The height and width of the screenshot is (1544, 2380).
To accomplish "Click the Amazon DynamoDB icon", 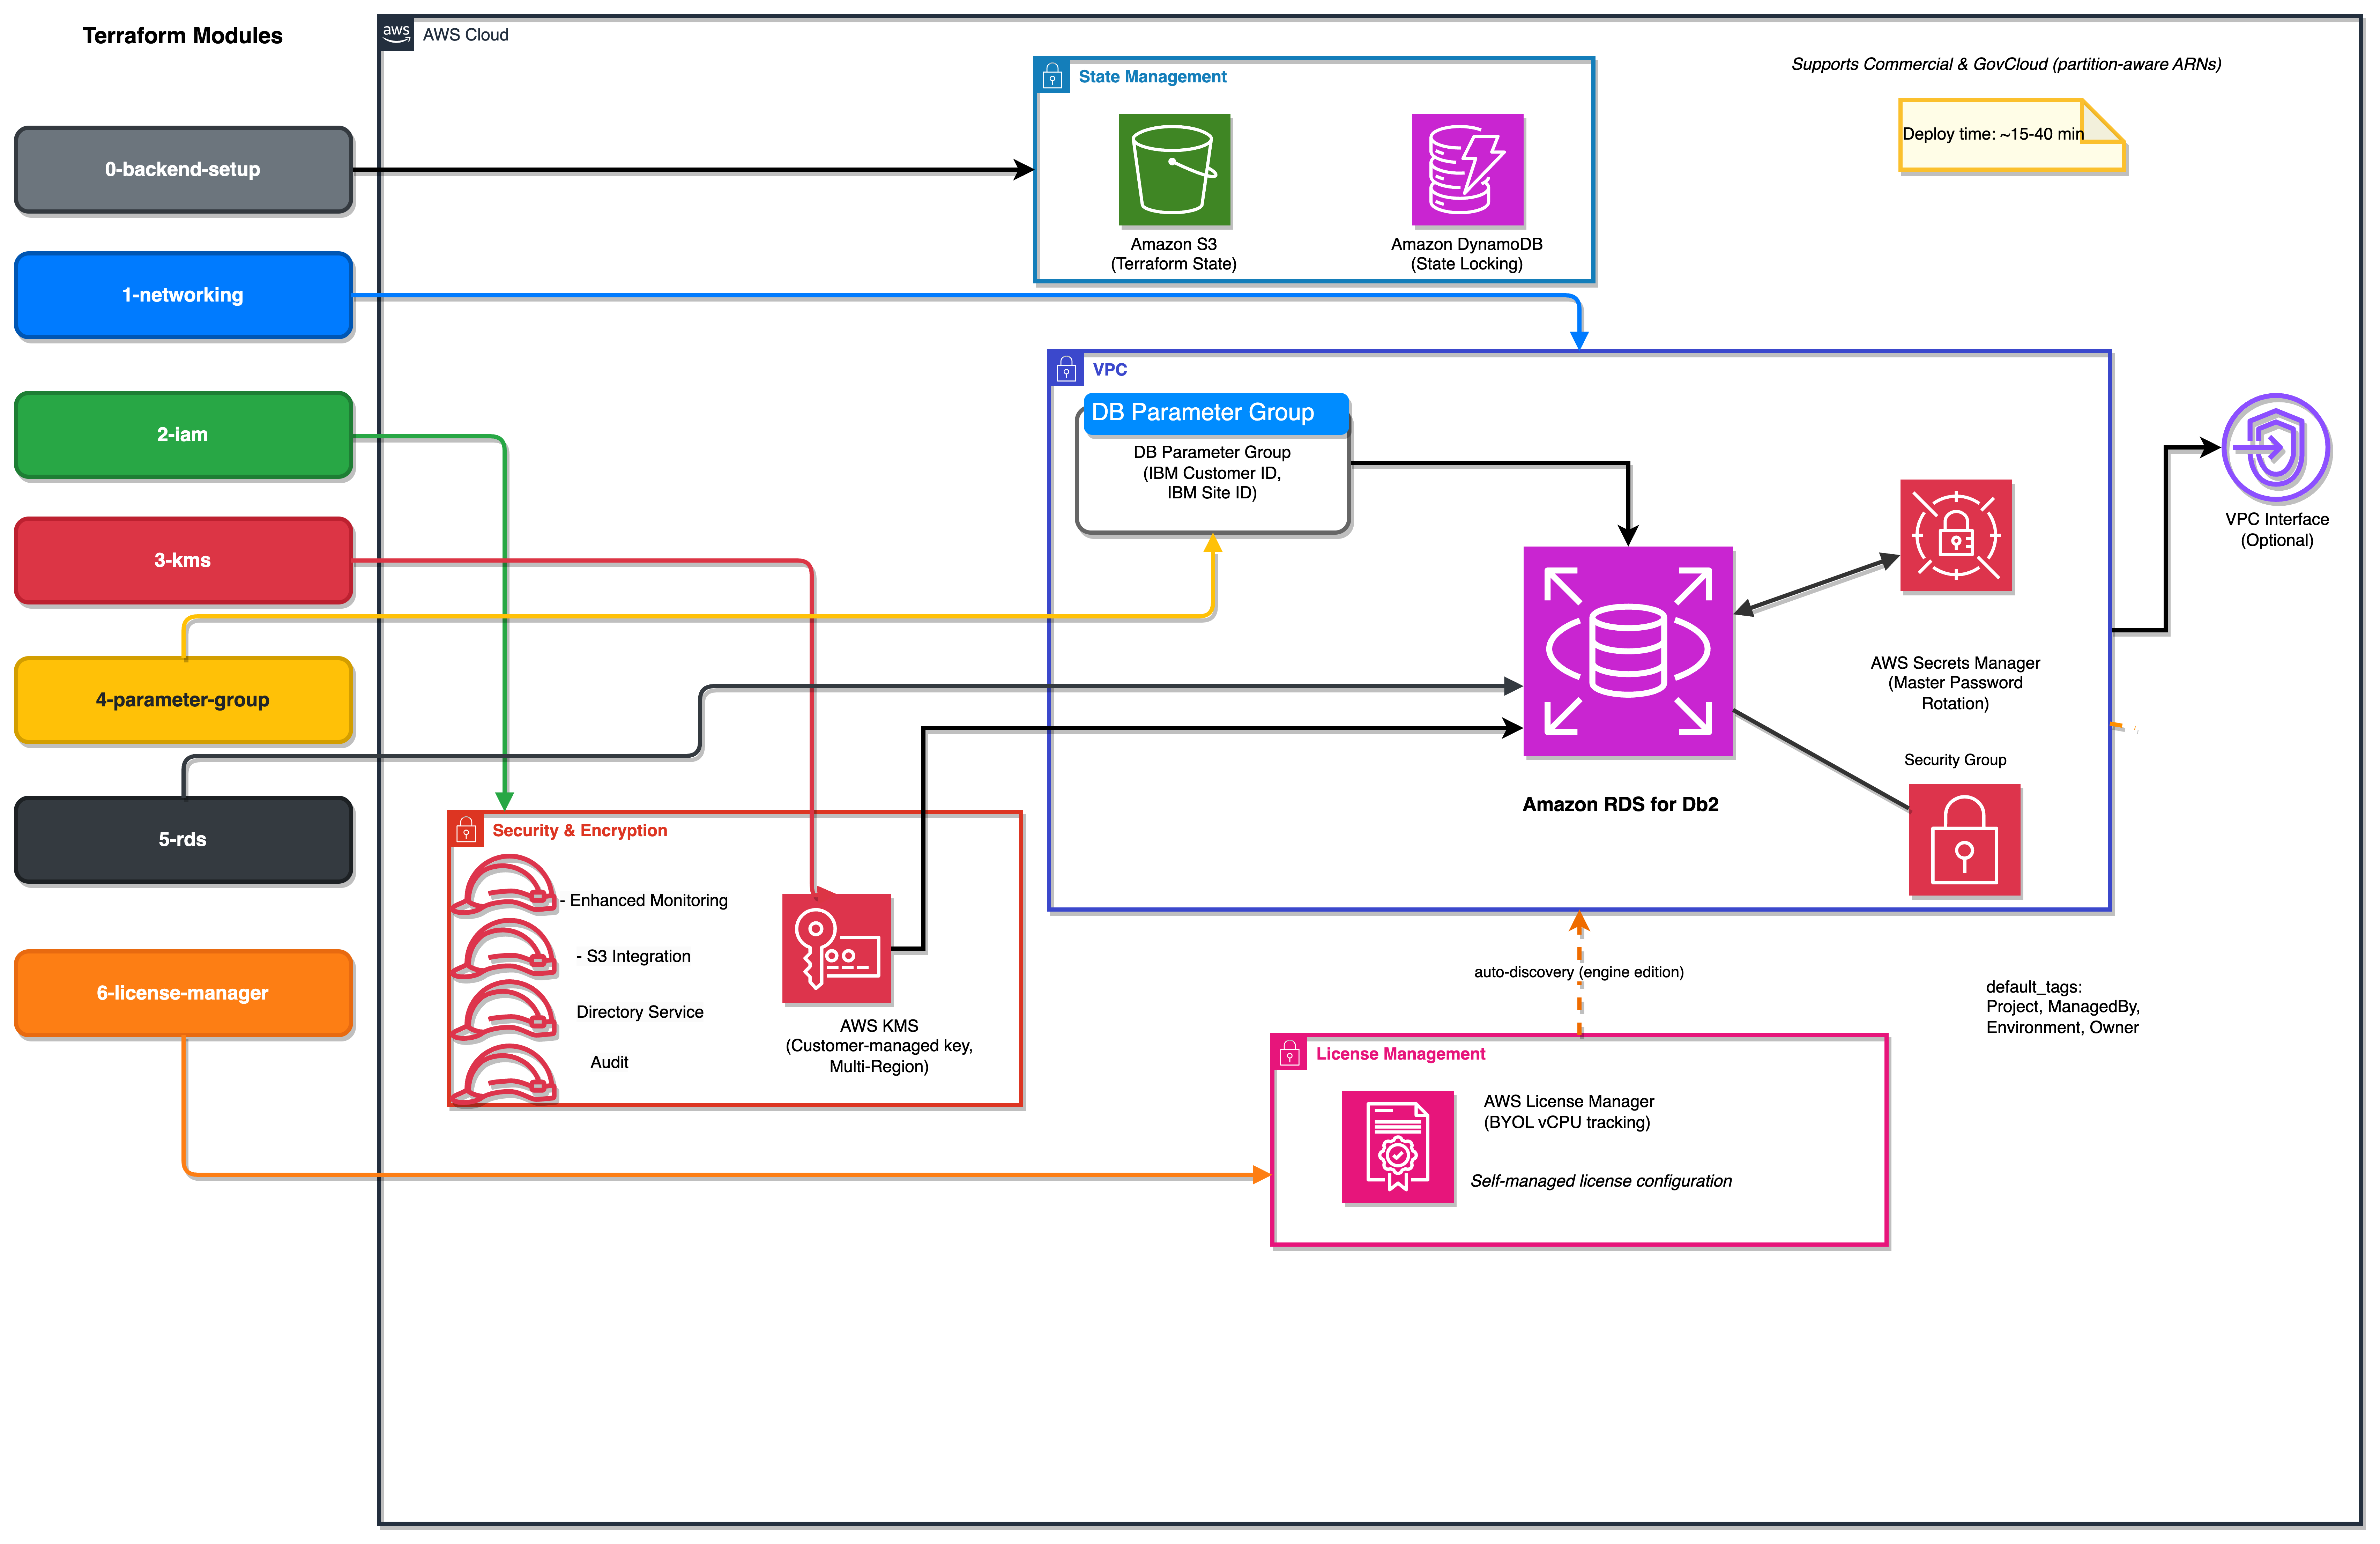I will pyautogui.click(x=1467, y=170).
